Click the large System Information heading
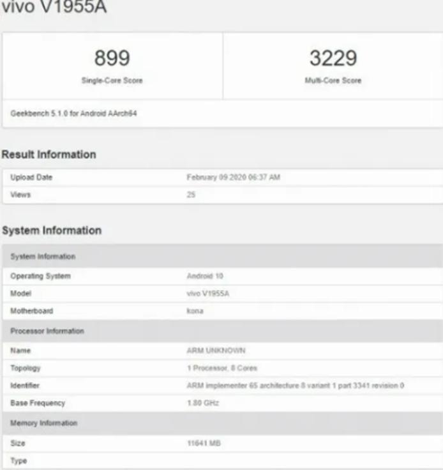443x470 pixels. click(52, 231)
